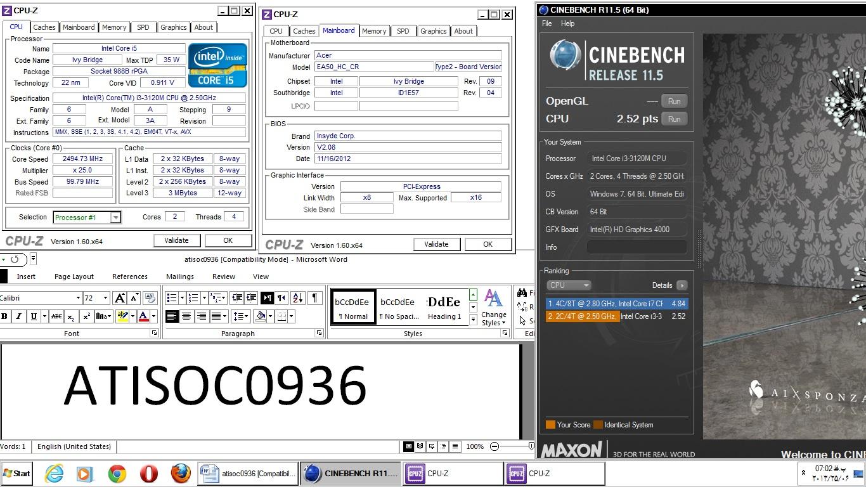Toggle Show/Hide paragraph marks
The image size is (866, 487).
click(x=315, y=297)
